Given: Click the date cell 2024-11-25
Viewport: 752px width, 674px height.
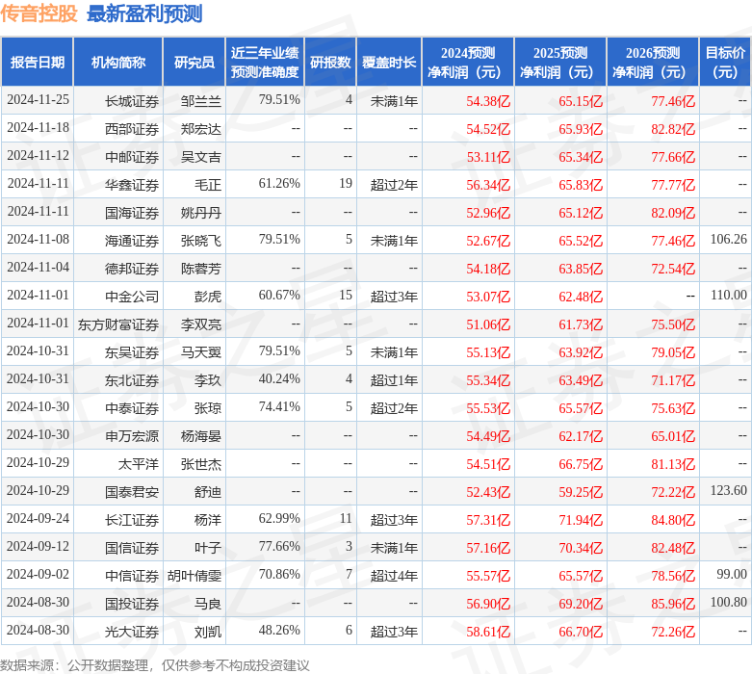Looking at the screenshot, I should [38, 100].
